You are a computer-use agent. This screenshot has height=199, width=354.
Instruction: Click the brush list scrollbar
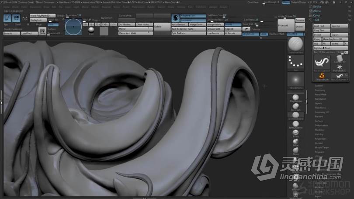(x=306, y=102)
